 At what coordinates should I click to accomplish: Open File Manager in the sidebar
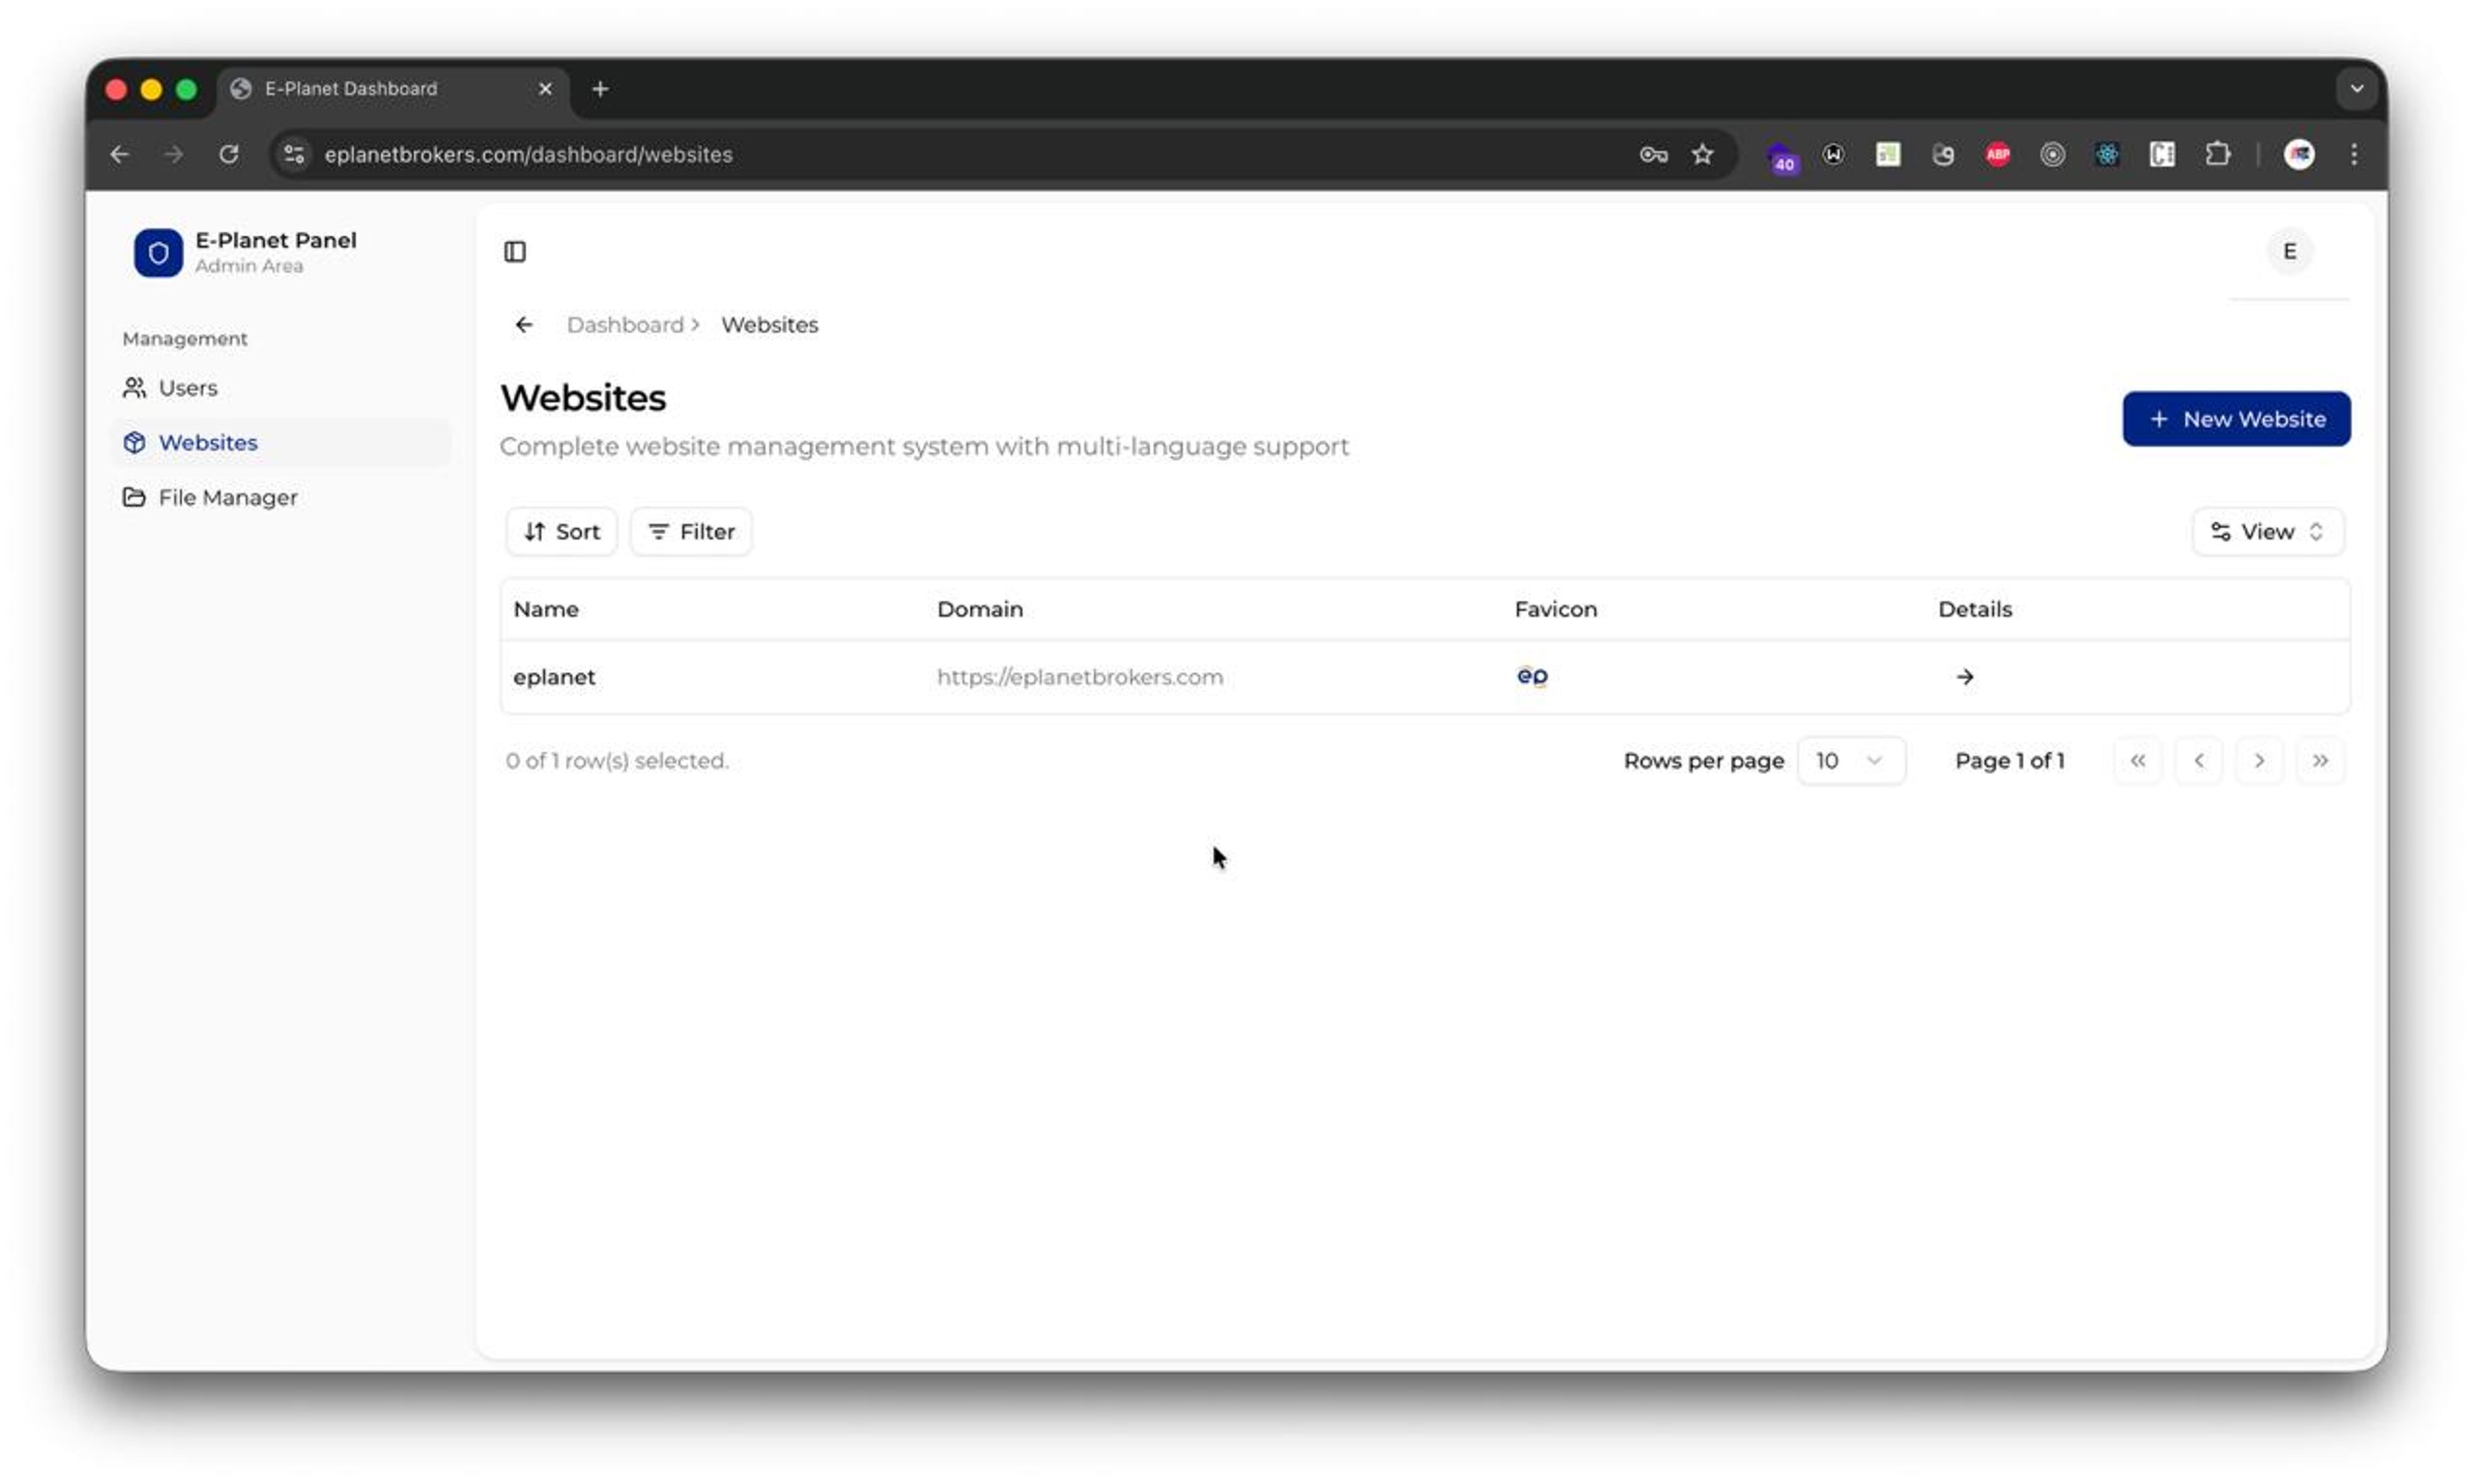click(x=281, y=497)
